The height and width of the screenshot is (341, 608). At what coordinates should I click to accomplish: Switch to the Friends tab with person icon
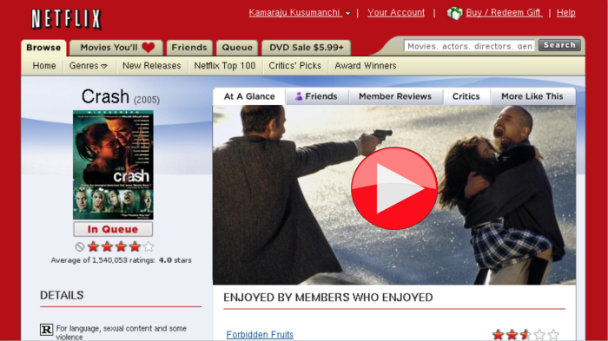coord(317,96)
